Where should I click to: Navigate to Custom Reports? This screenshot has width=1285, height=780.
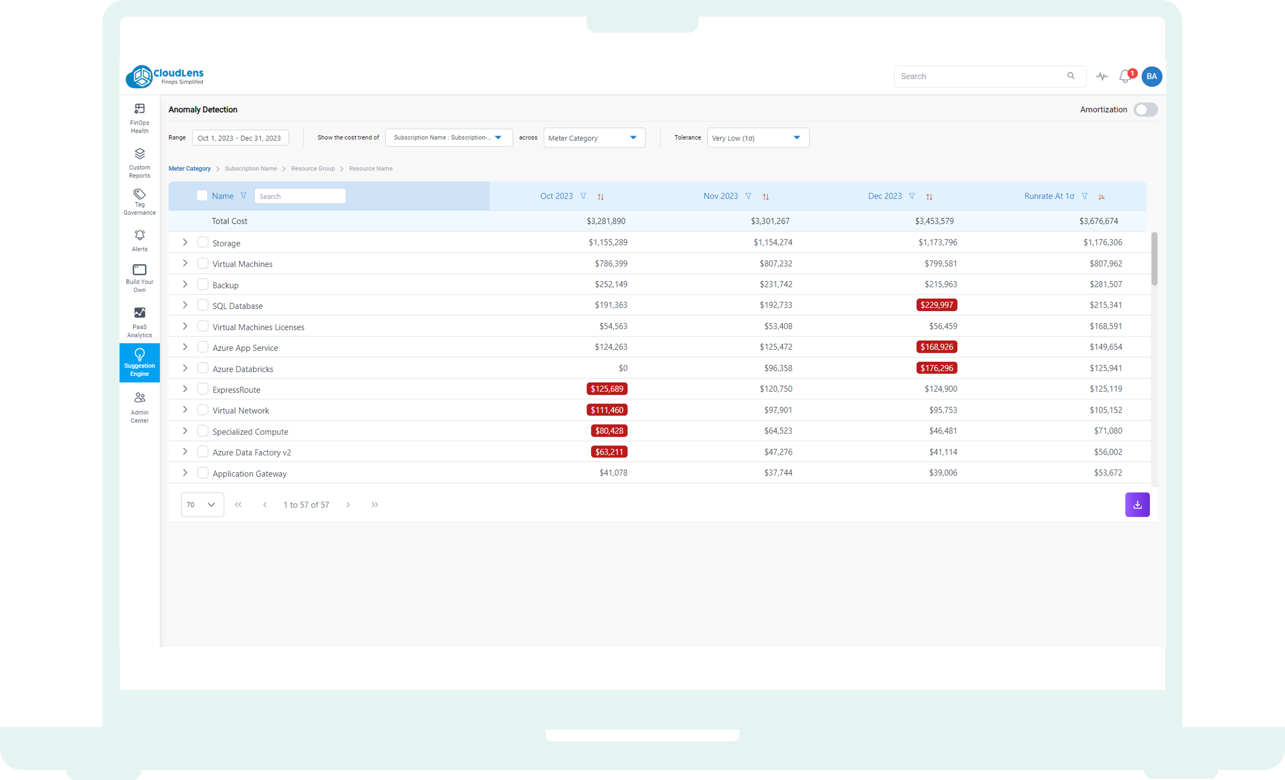(x=139, y=162)
